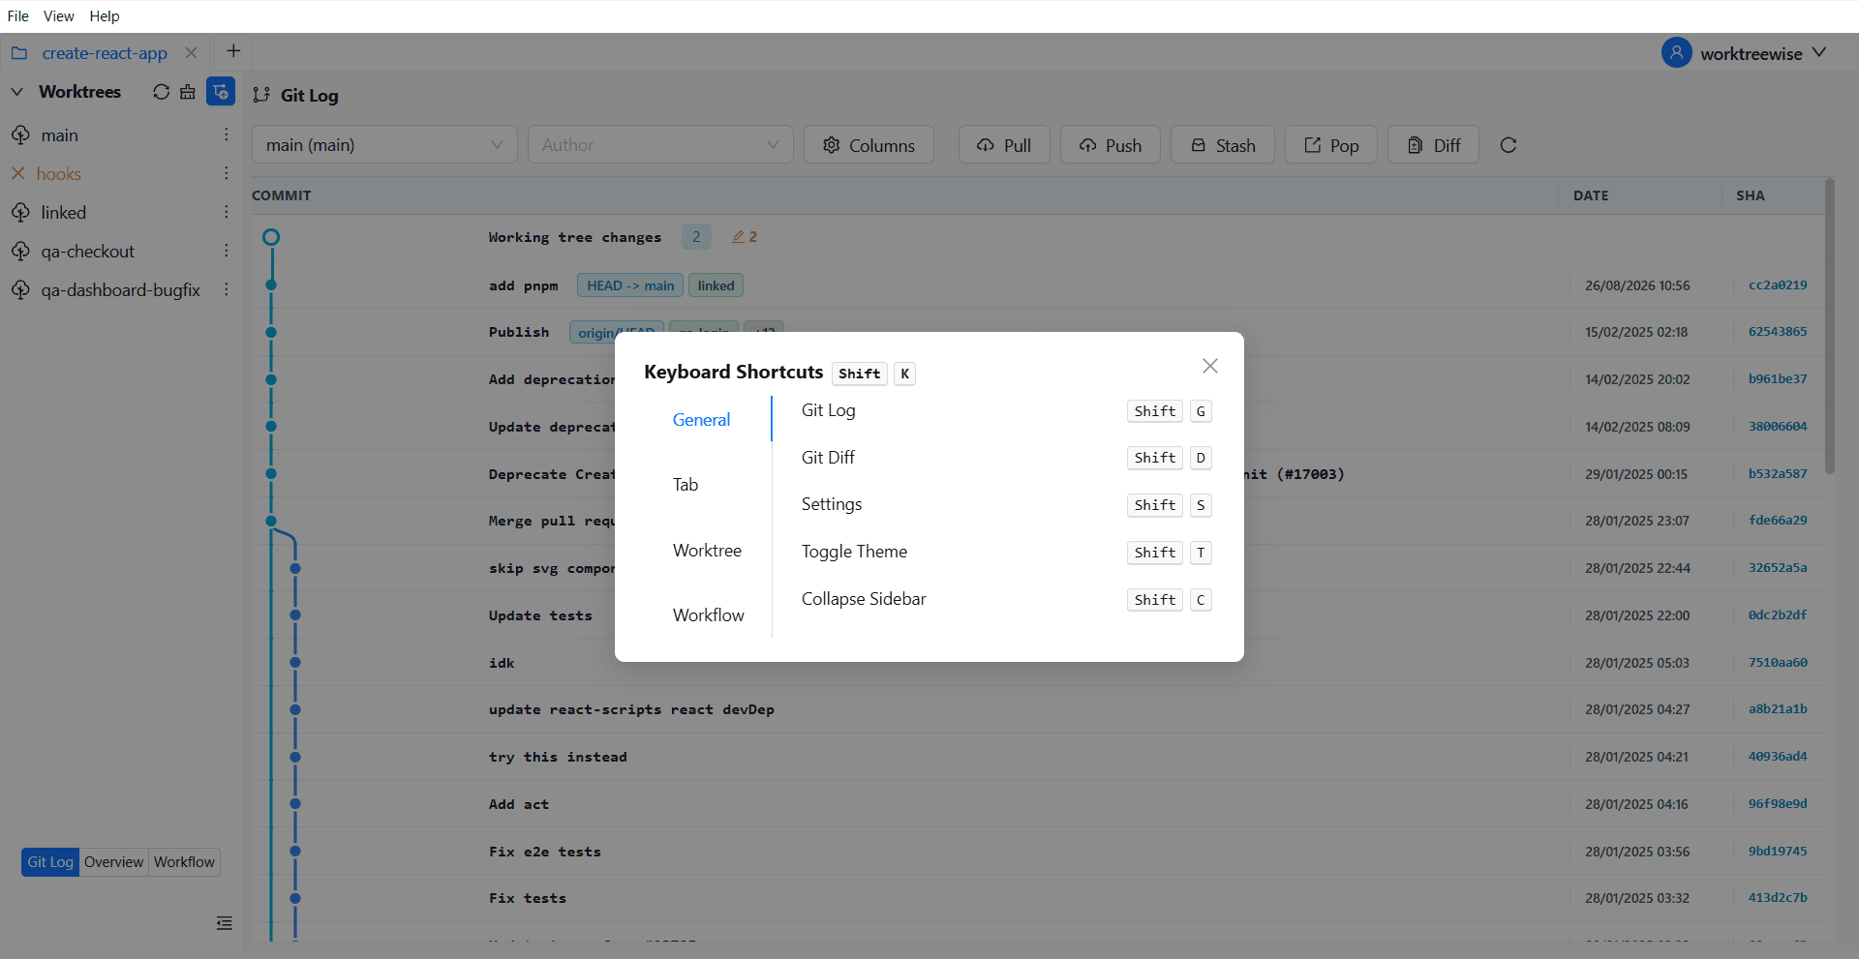1859x959 pixels.
Task: Click the Stash button
Action: [1223, 145]
